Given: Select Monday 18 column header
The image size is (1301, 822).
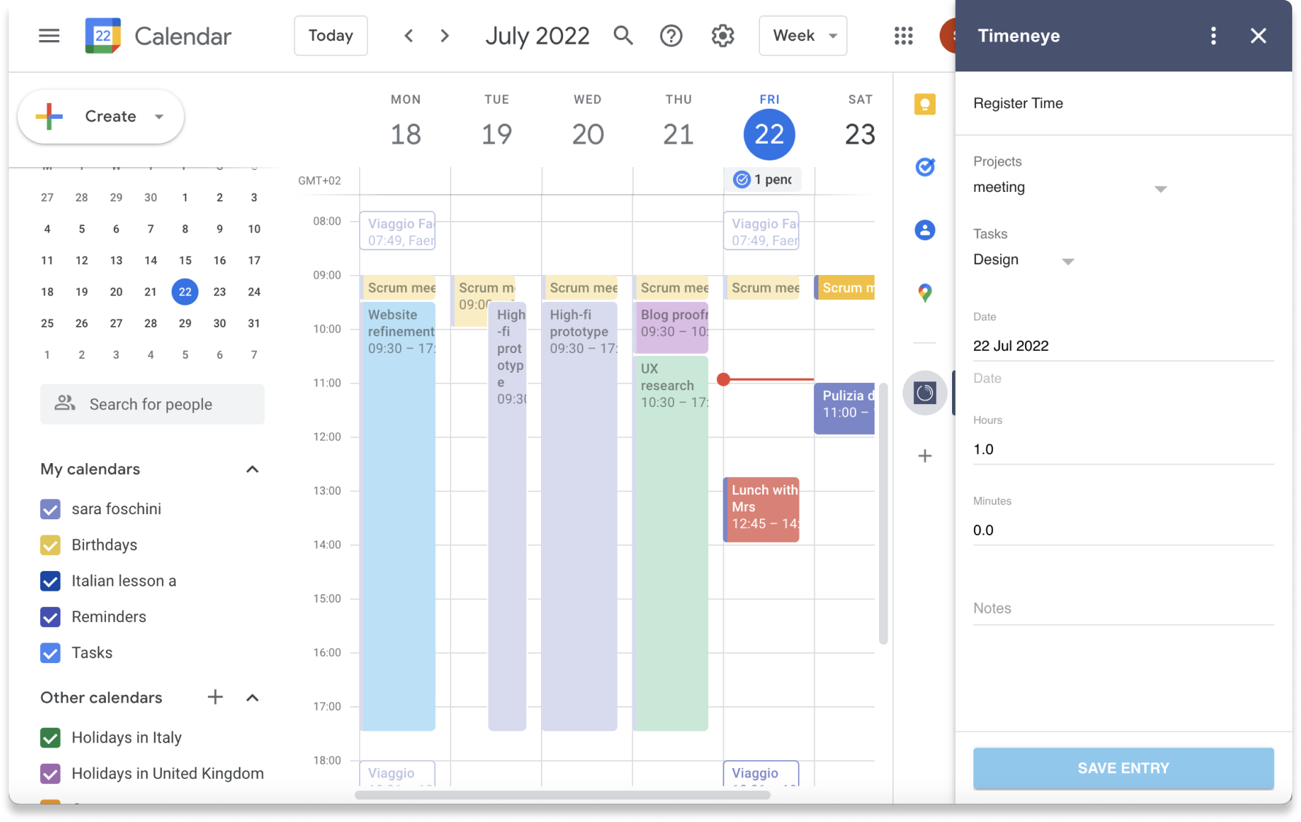Looking at the screenshot, I should pos(405,123).
